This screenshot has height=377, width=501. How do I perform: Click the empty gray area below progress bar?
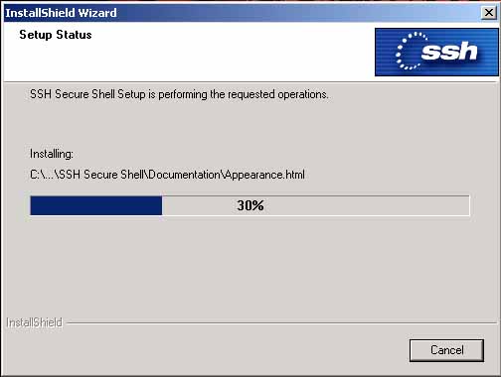point(250,265)
